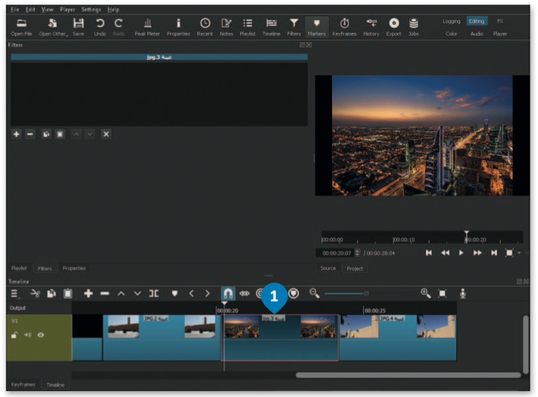Switch to the Properties tab

click(x=74, y=268)
